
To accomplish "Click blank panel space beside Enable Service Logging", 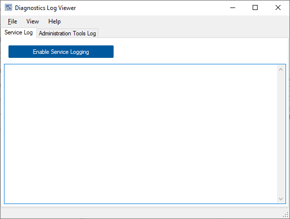I will point(200,52).
